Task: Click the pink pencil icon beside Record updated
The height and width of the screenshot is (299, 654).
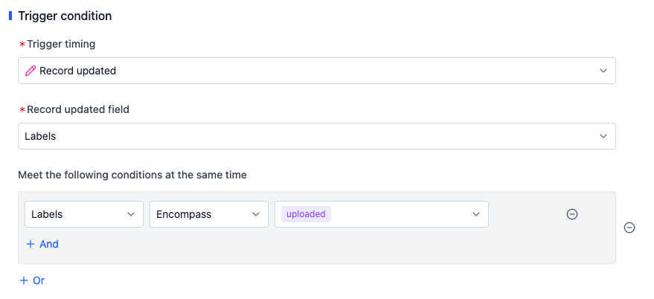Action: click(x=31, y=71)
